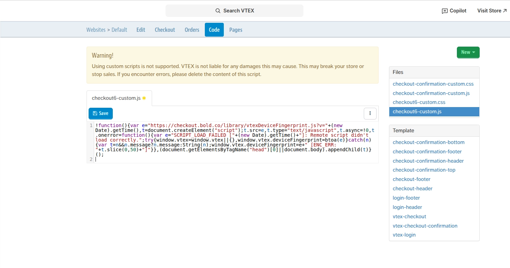Open checkout-confirmation-custom.js file

tap(431, 93)
